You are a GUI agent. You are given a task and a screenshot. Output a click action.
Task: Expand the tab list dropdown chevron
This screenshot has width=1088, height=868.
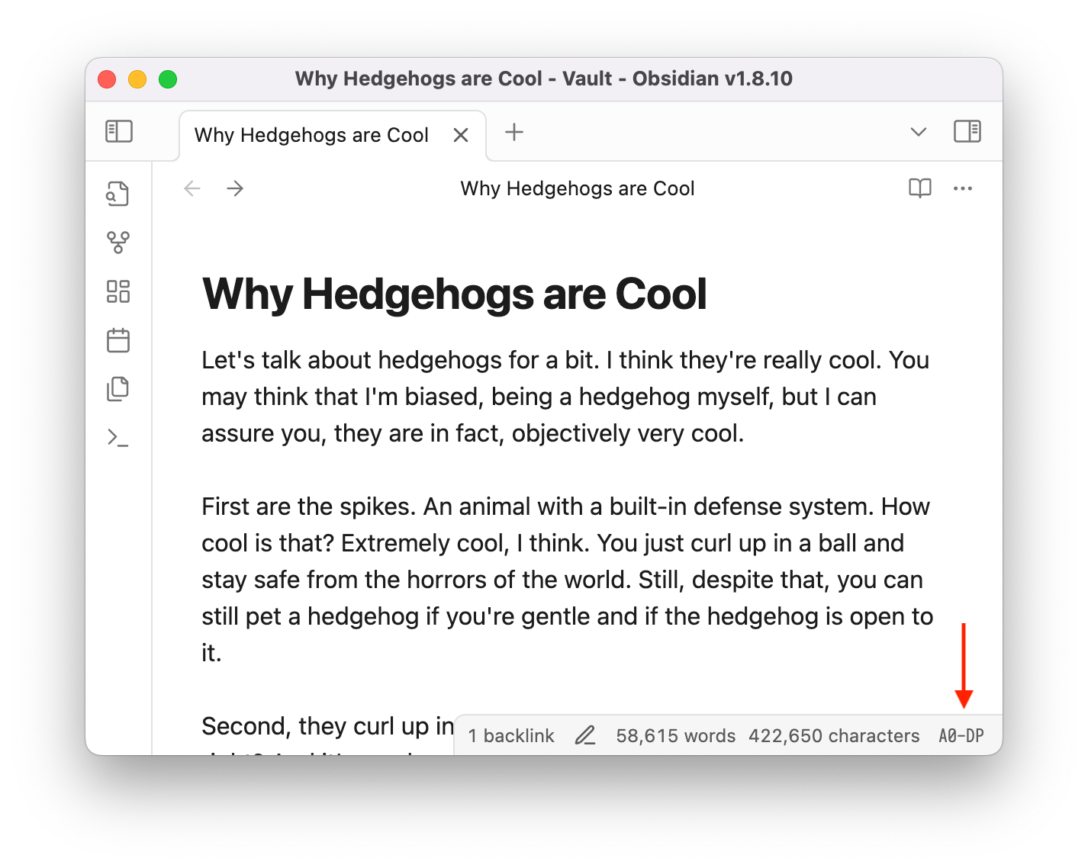919,132
